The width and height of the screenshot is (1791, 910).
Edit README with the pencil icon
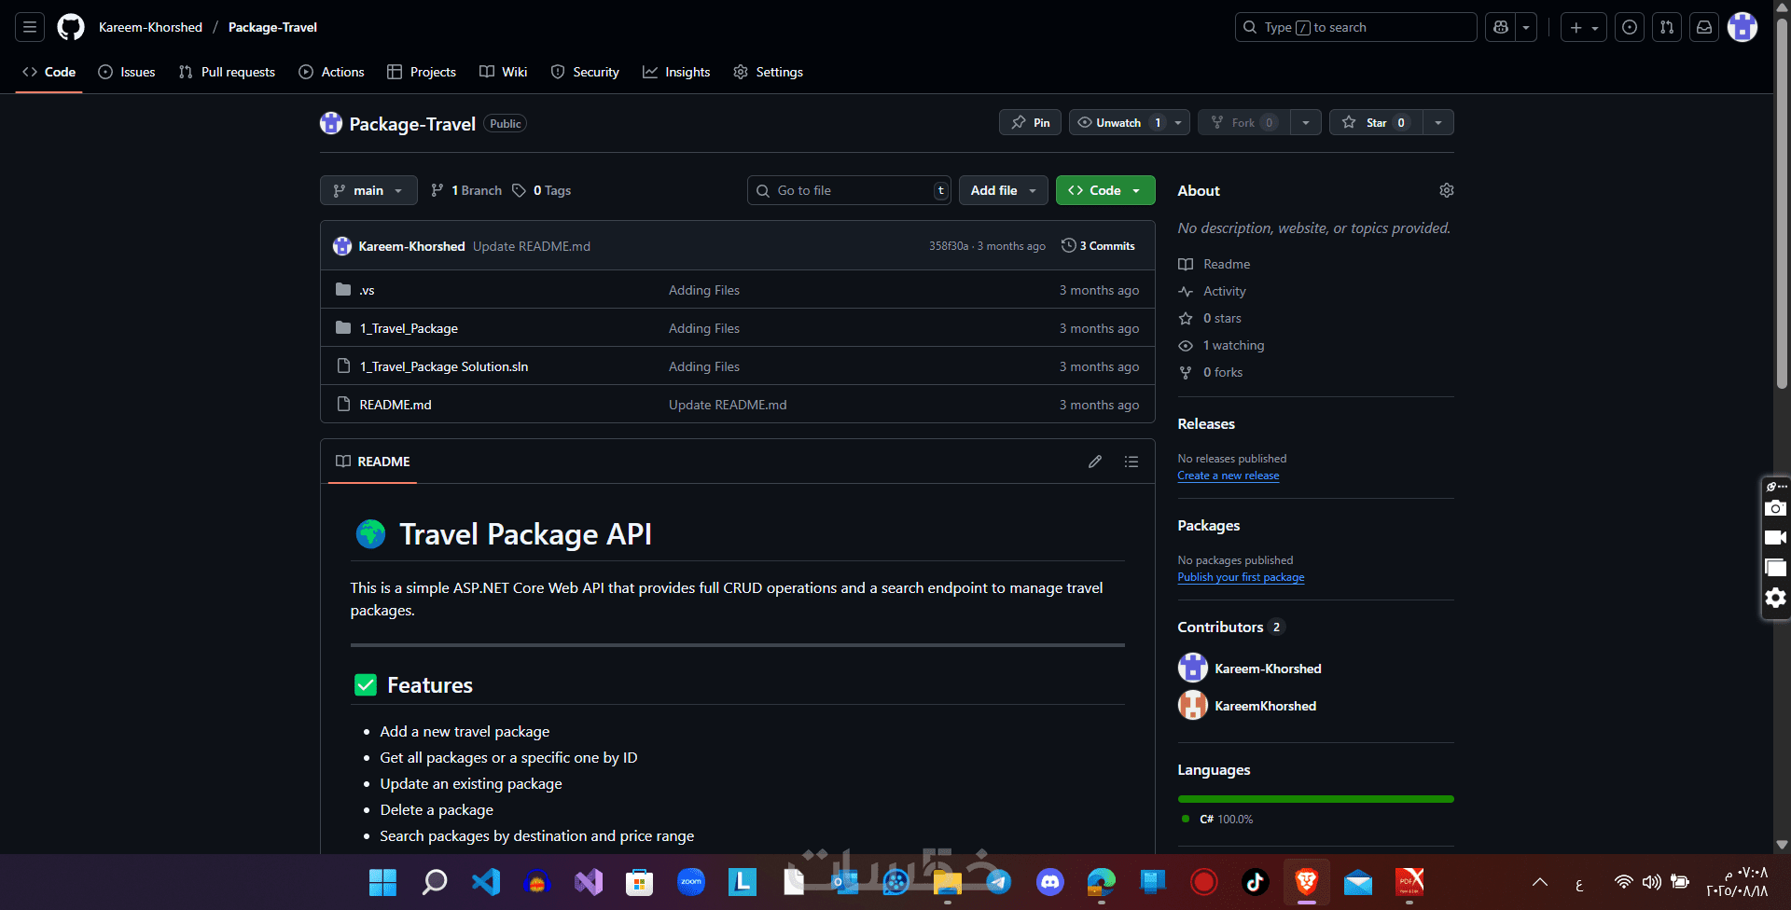[x=1095, y=462]
